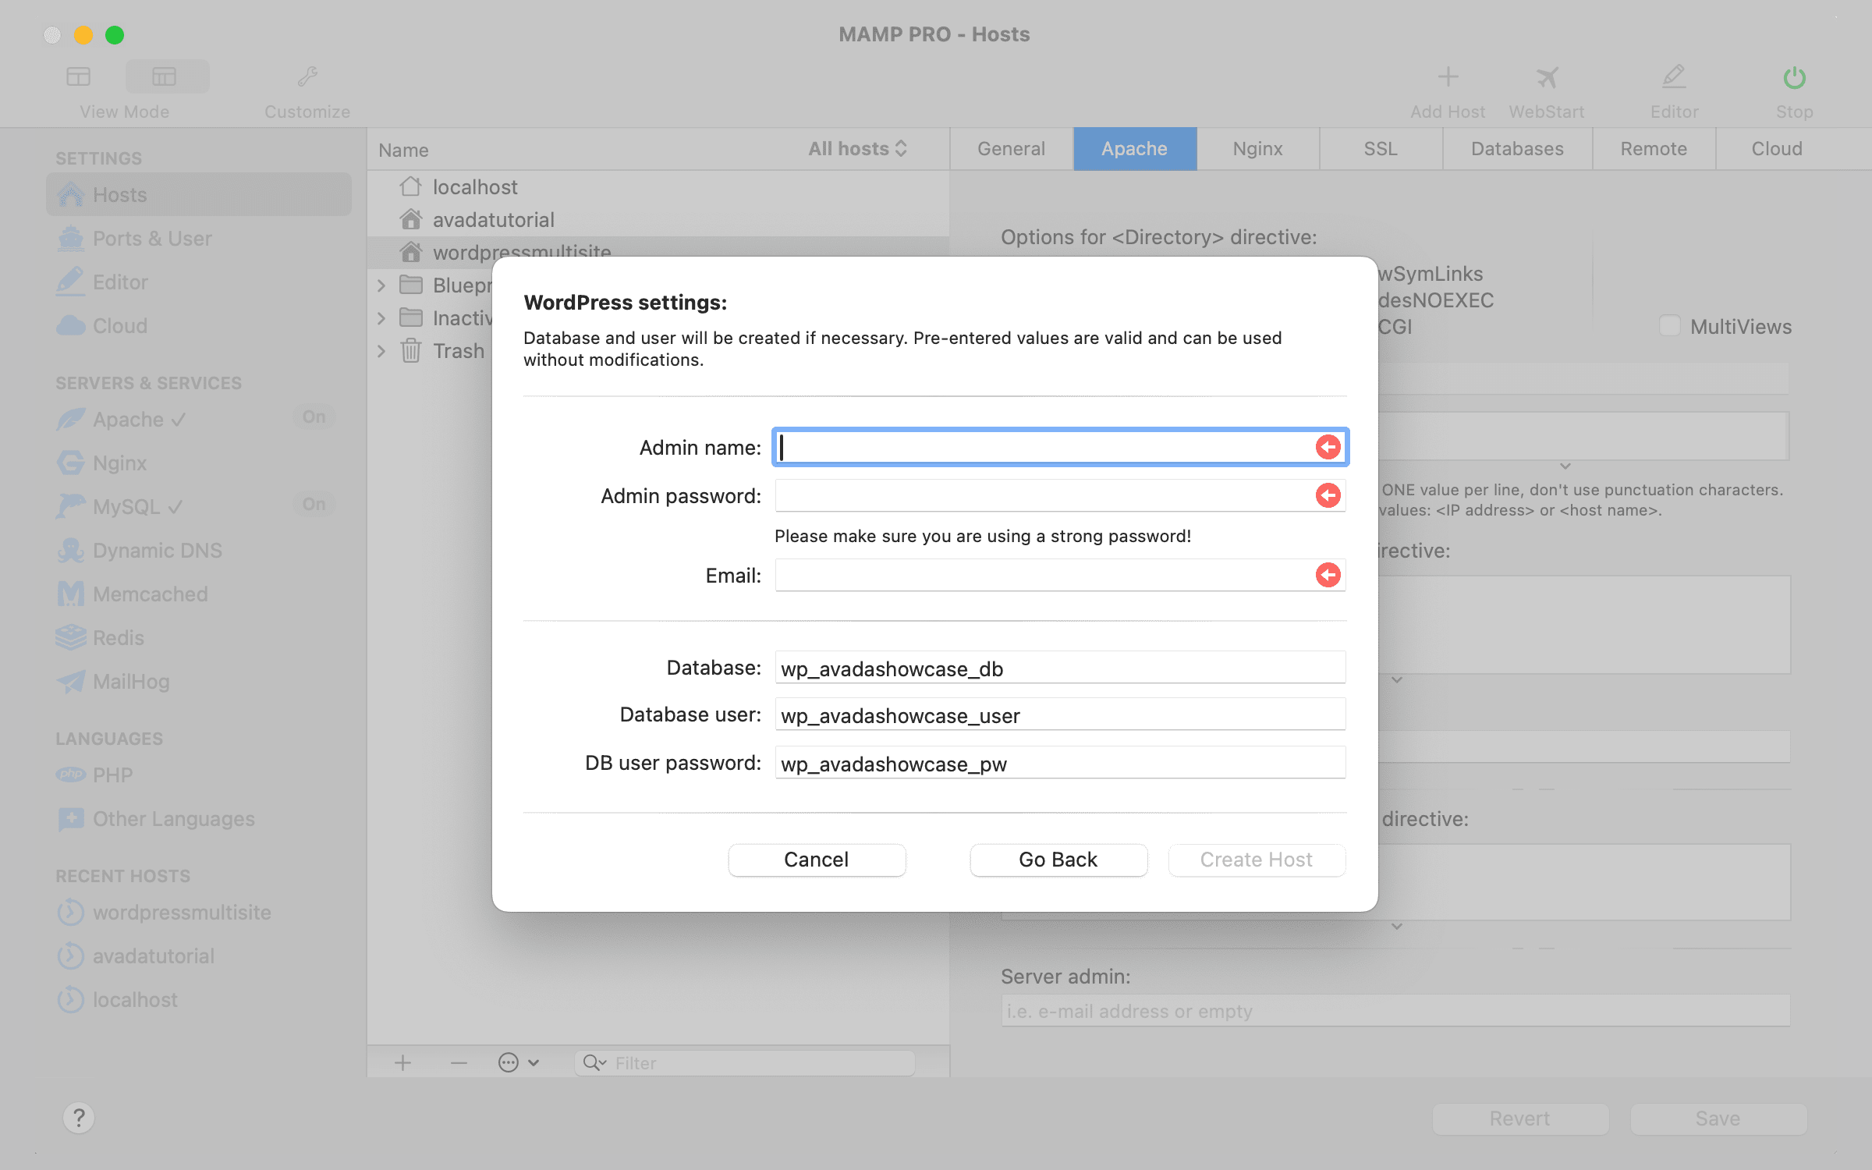Expand the Trash folder
This screenshot has width=1872, height=1170.
[381, 351]
